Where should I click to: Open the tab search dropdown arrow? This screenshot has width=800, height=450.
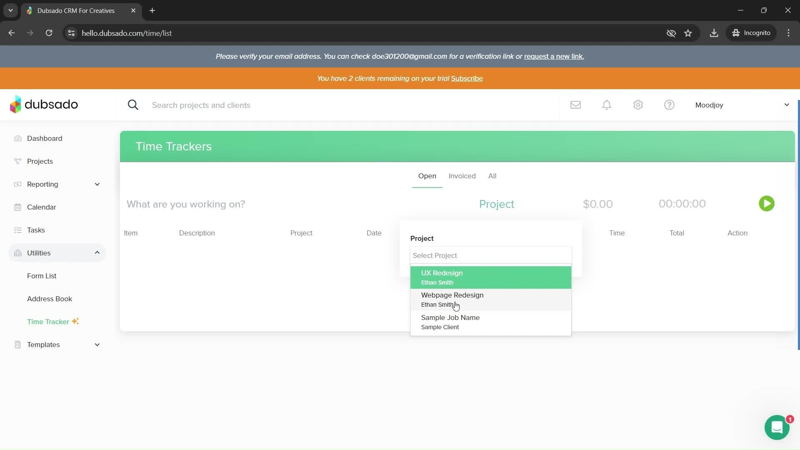pos(10,10)
